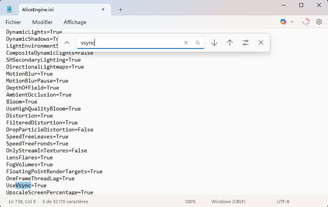Open the Modifier menu
The width and height of the screenshot is (328, 207).
click(x=42, y=22)
